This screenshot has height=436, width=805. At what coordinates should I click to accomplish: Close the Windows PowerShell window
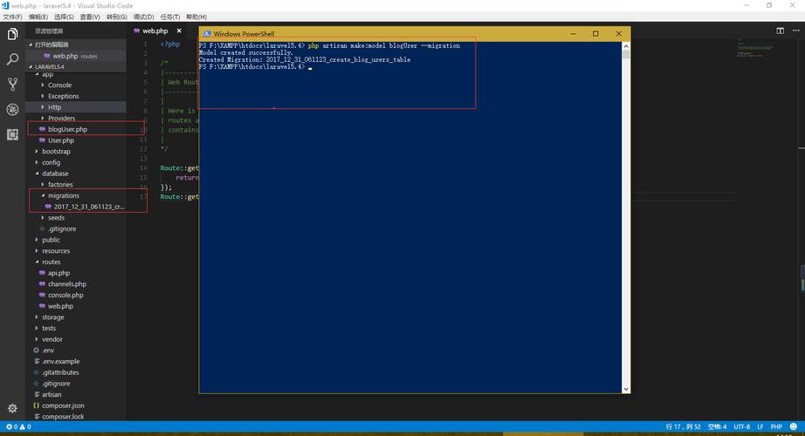[619, 34]
